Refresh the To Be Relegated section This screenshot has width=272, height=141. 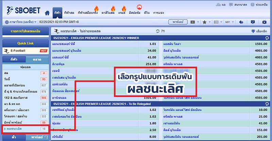pos(267,104)
